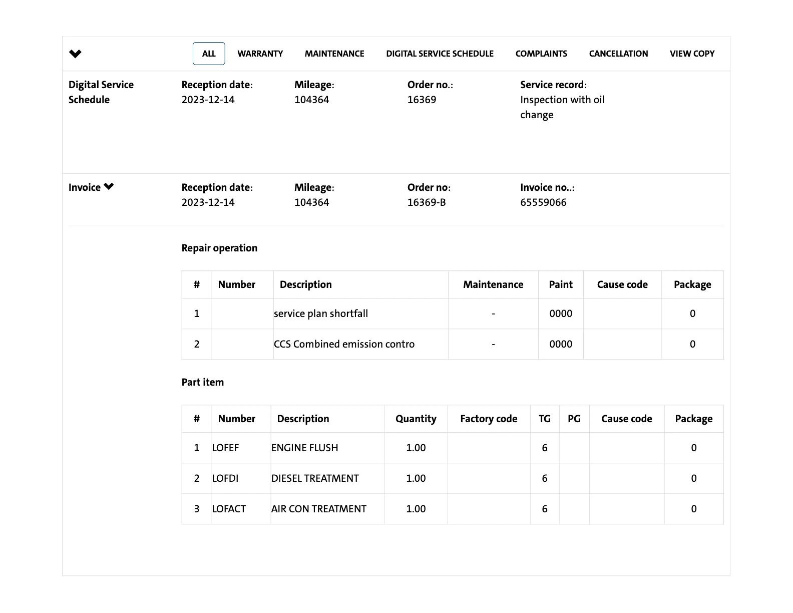This screenshot has height=613, width=793.
Task: Select the DIESEL TREATMENT part item
Action: pyautogui.click(x=315, y=478)
